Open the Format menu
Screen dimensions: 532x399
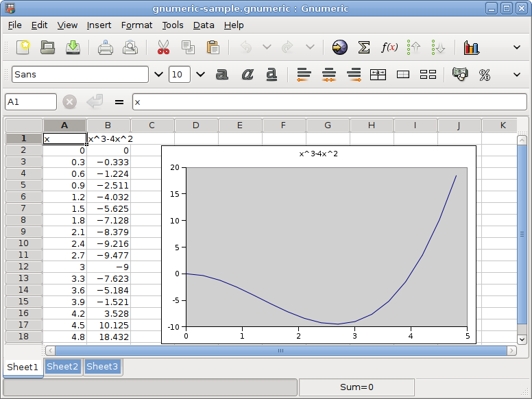(x=136, y=25)
